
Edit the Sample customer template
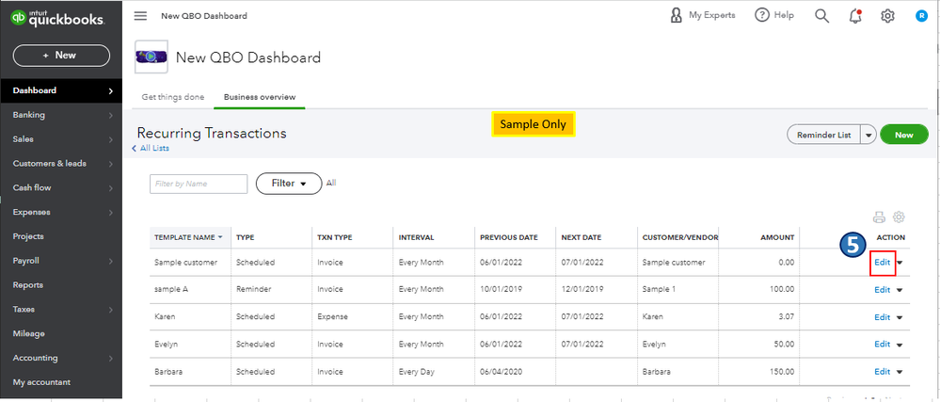[x=883, y=263]
